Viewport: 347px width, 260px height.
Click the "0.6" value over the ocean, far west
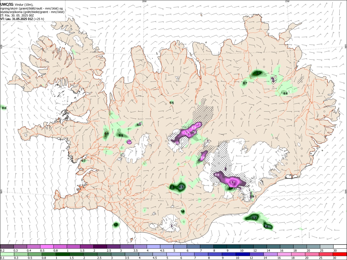(x=4, y=108)
